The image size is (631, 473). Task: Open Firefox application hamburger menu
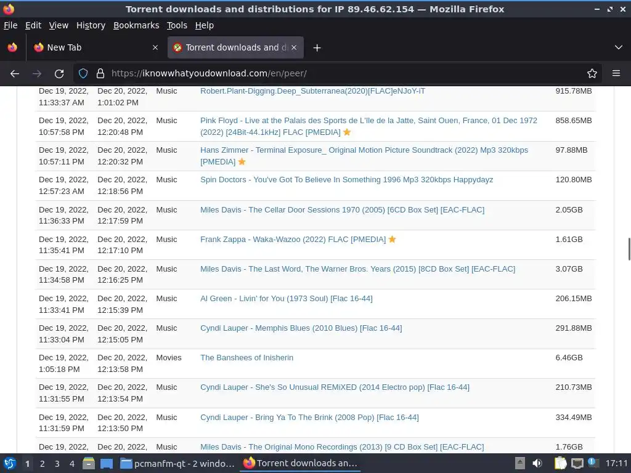coord(616,74)
